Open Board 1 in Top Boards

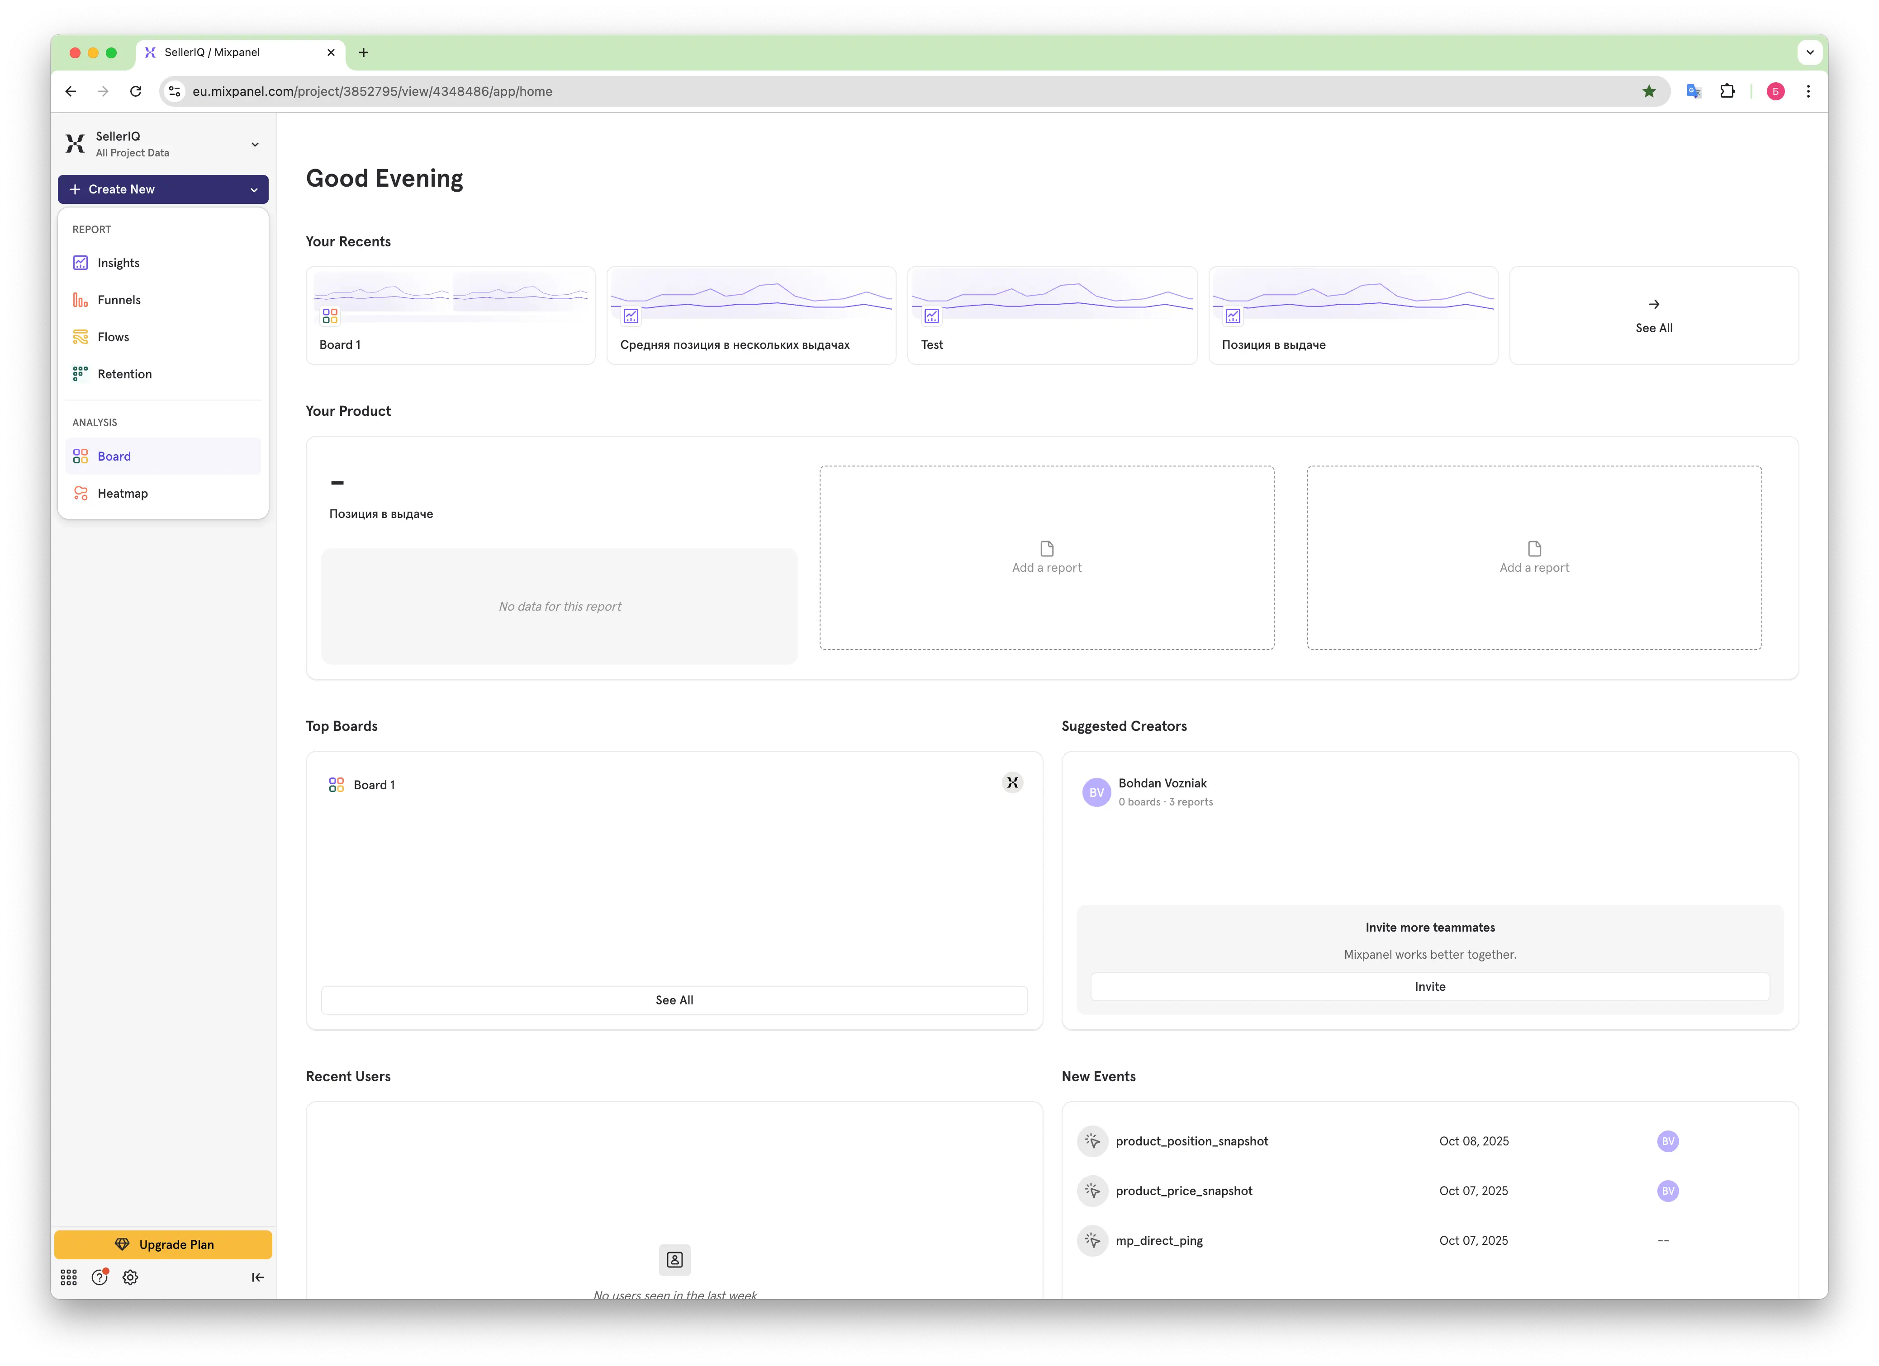375,785
